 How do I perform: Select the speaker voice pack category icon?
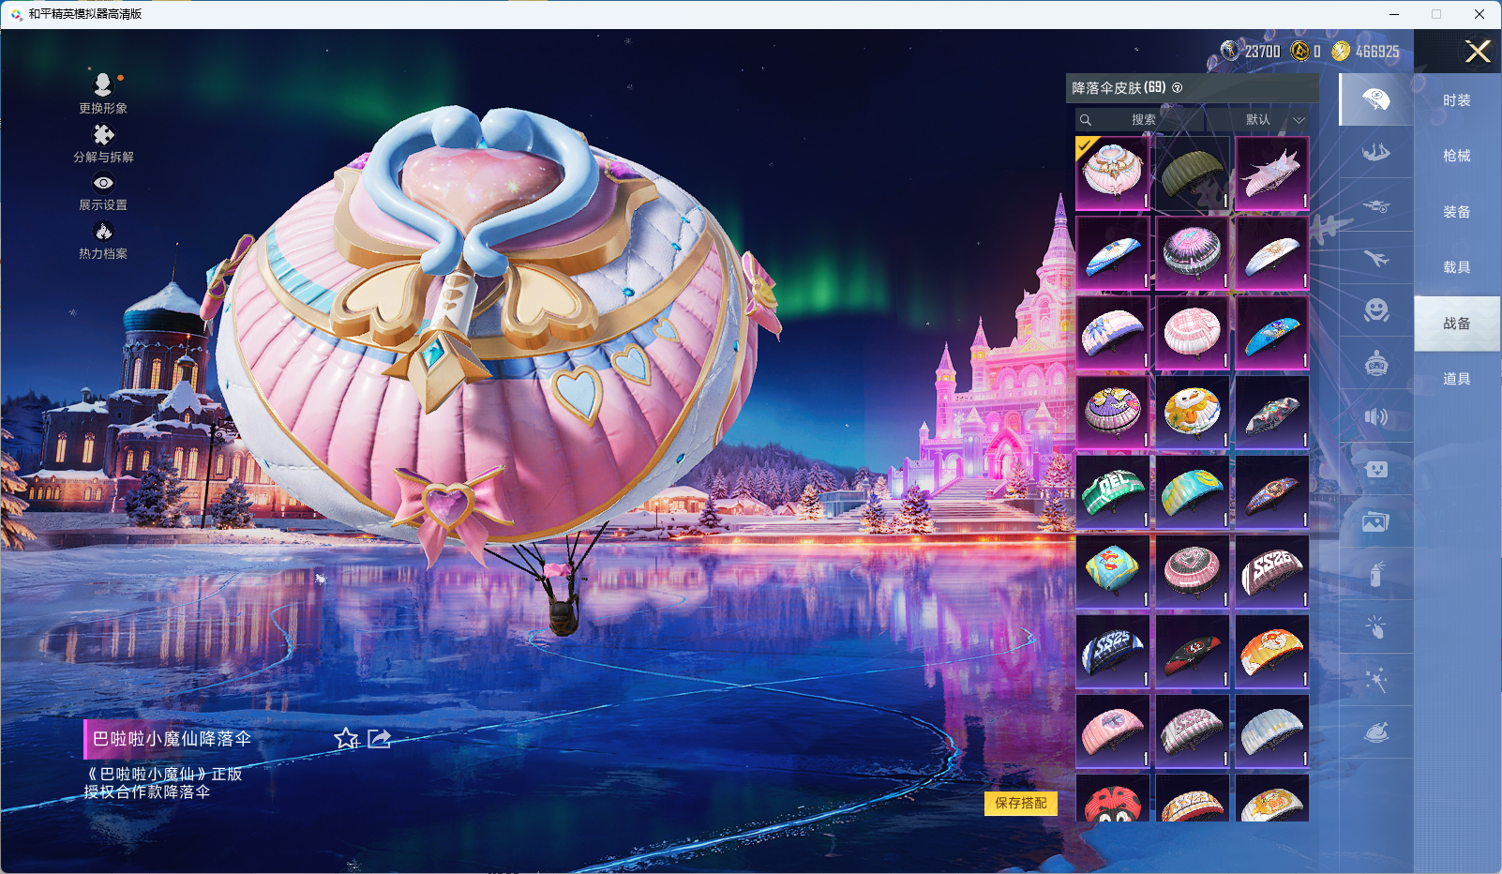[x=1375, y=416]
